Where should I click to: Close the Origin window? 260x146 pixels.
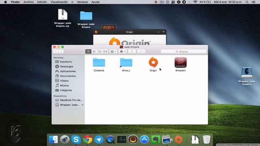tap(163, 32)
